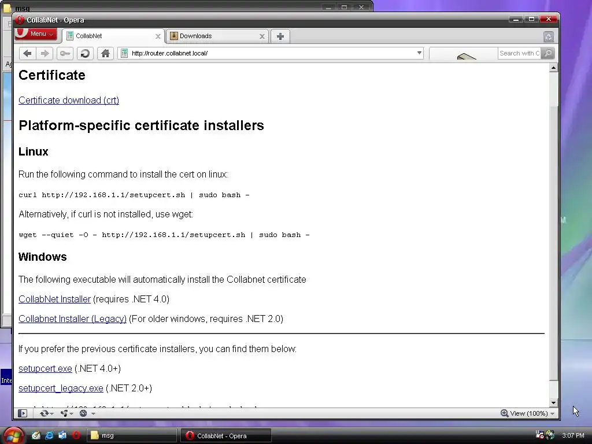Viewport: 592px width, 444px height.
Task: Open closed tabs trash icon
Action: (549, 36)
